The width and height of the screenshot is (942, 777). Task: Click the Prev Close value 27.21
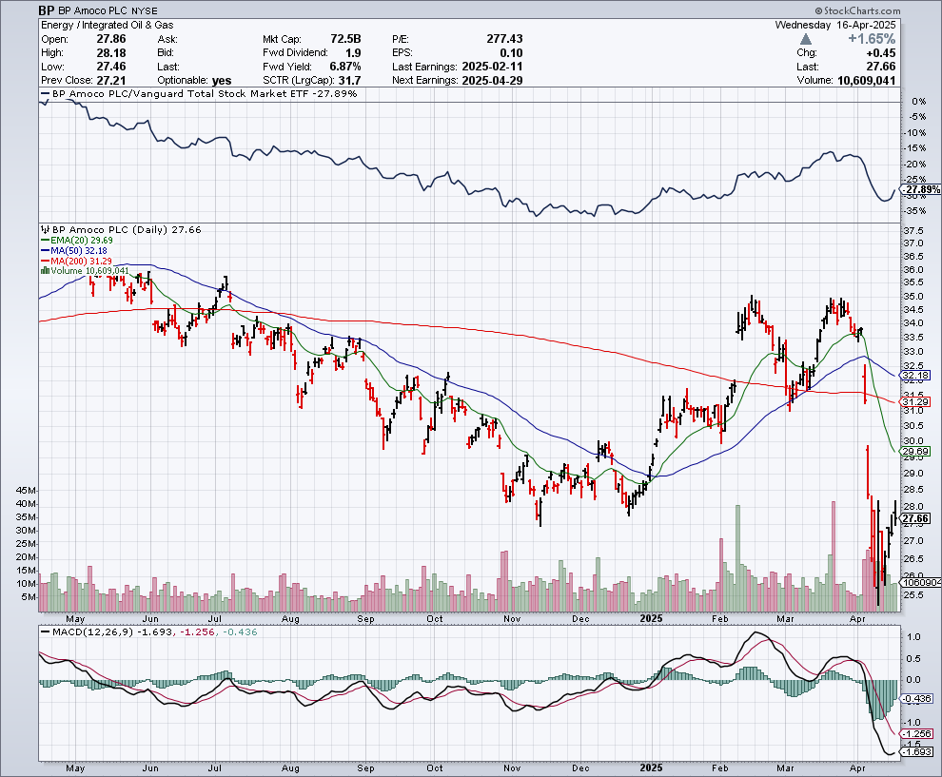coord(111,81)
